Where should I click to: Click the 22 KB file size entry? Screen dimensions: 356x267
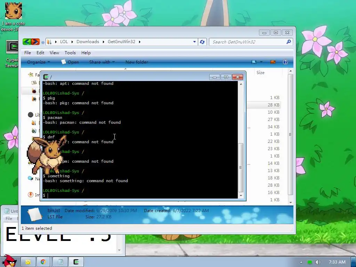(x=273, y=141)
